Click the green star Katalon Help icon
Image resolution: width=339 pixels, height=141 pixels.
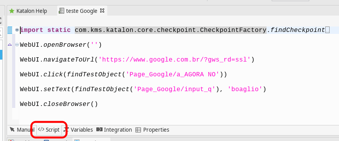coord(12,11)
